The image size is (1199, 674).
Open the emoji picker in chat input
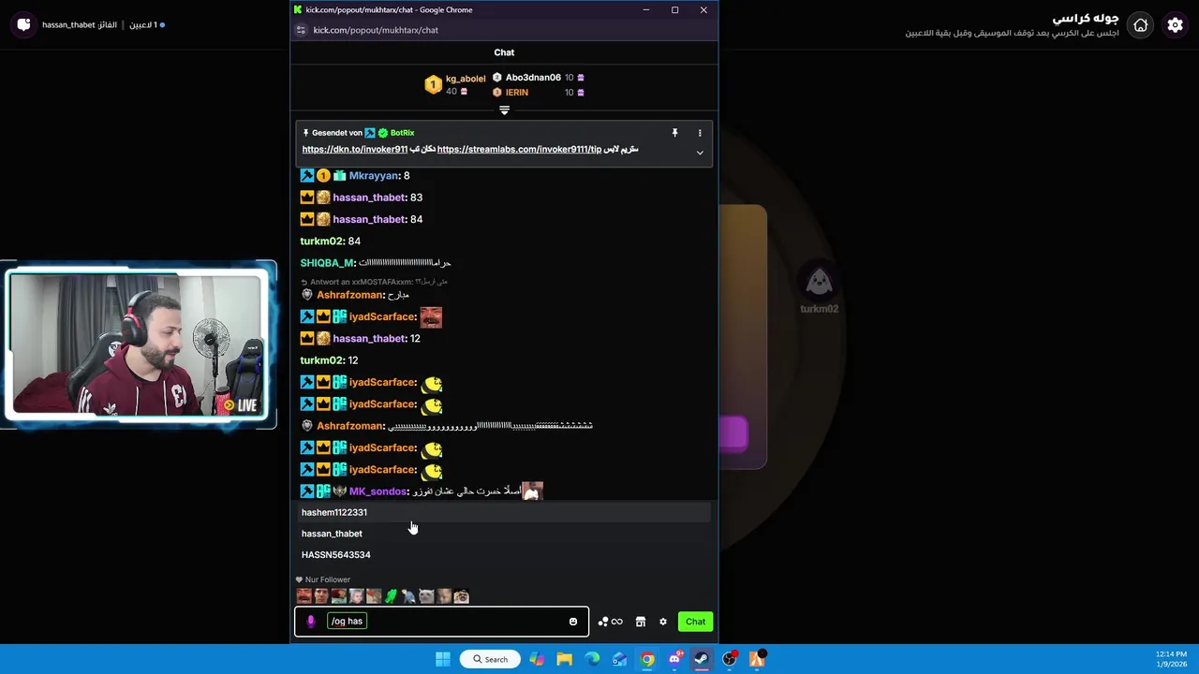pyautogui.click(x=573, y=622)
